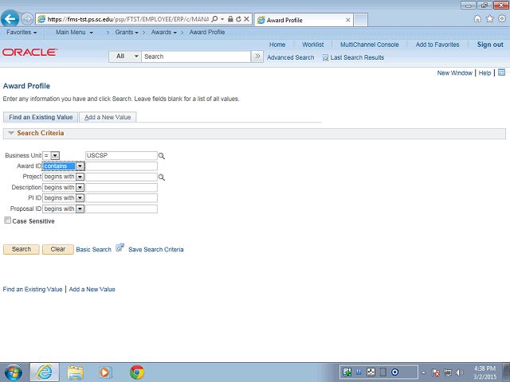Viewport: 510px width, 382px height.
Task: Click bottom Add a New Value link
Action: point(92,289)
